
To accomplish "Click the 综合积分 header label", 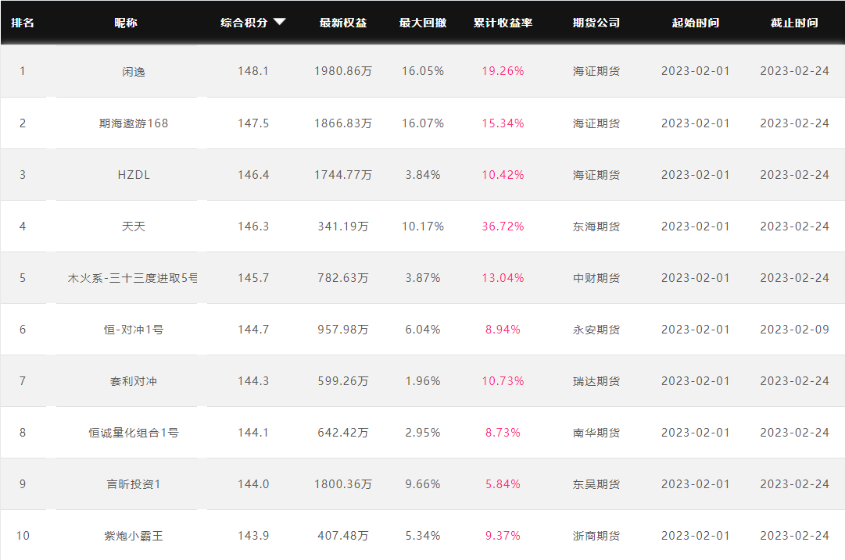I will [x=244, y=23].
